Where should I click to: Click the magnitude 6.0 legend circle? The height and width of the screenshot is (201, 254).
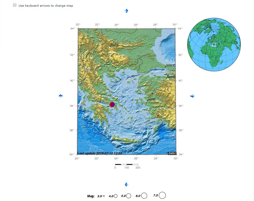(x=144, y=196)
